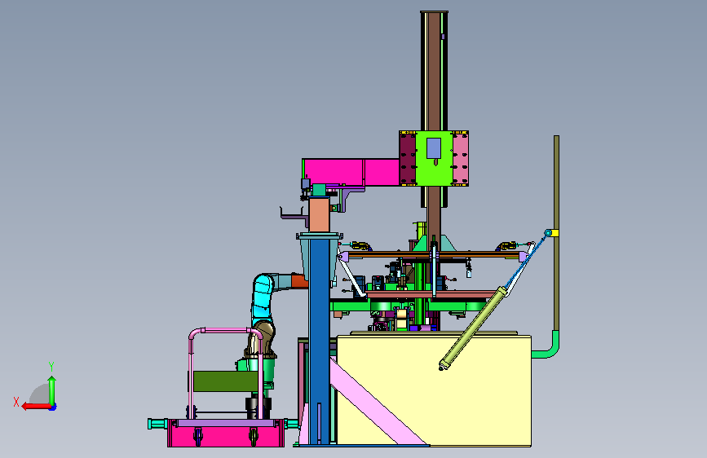Screen dimensions: 707x458
Task: Select the olive vertical pipe at right
Action: coord(556,233)
